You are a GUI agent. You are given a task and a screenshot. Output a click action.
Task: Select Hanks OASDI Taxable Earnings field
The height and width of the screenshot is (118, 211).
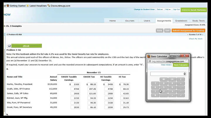coord(75,84)
